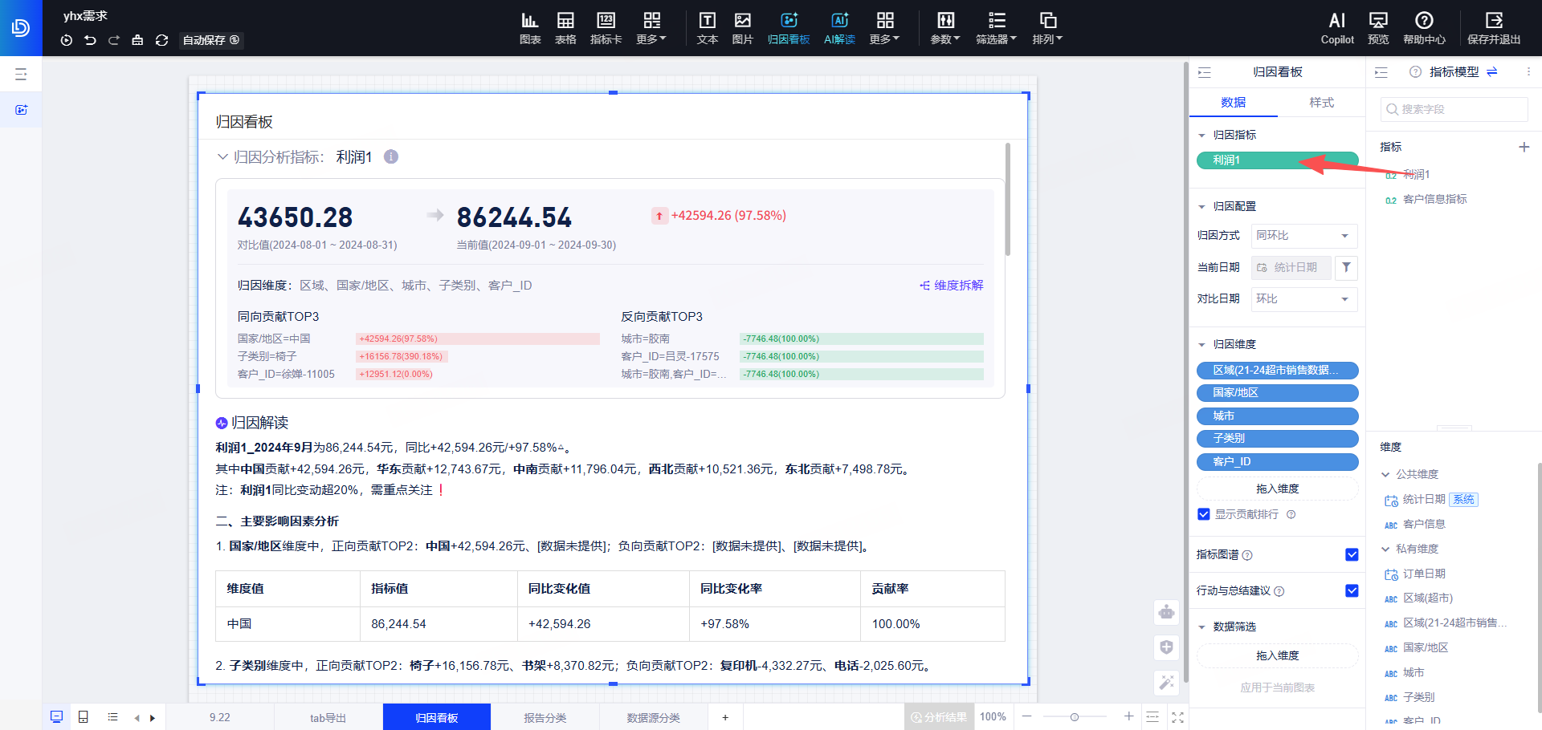The height and width of the screenshot is (730, 1542).
Task: Open the 帮助中心 help center
Action: click(1424, 28)
